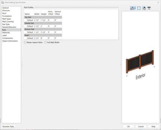The image size is (161, 130).
Task: Click the Middle Rail height cell 2"
Action: coord(44,26)
